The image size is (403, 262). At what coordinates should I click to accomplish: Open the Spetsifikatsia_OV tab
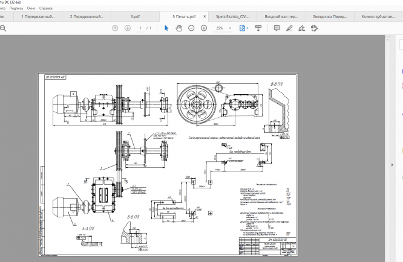point(232,17)
